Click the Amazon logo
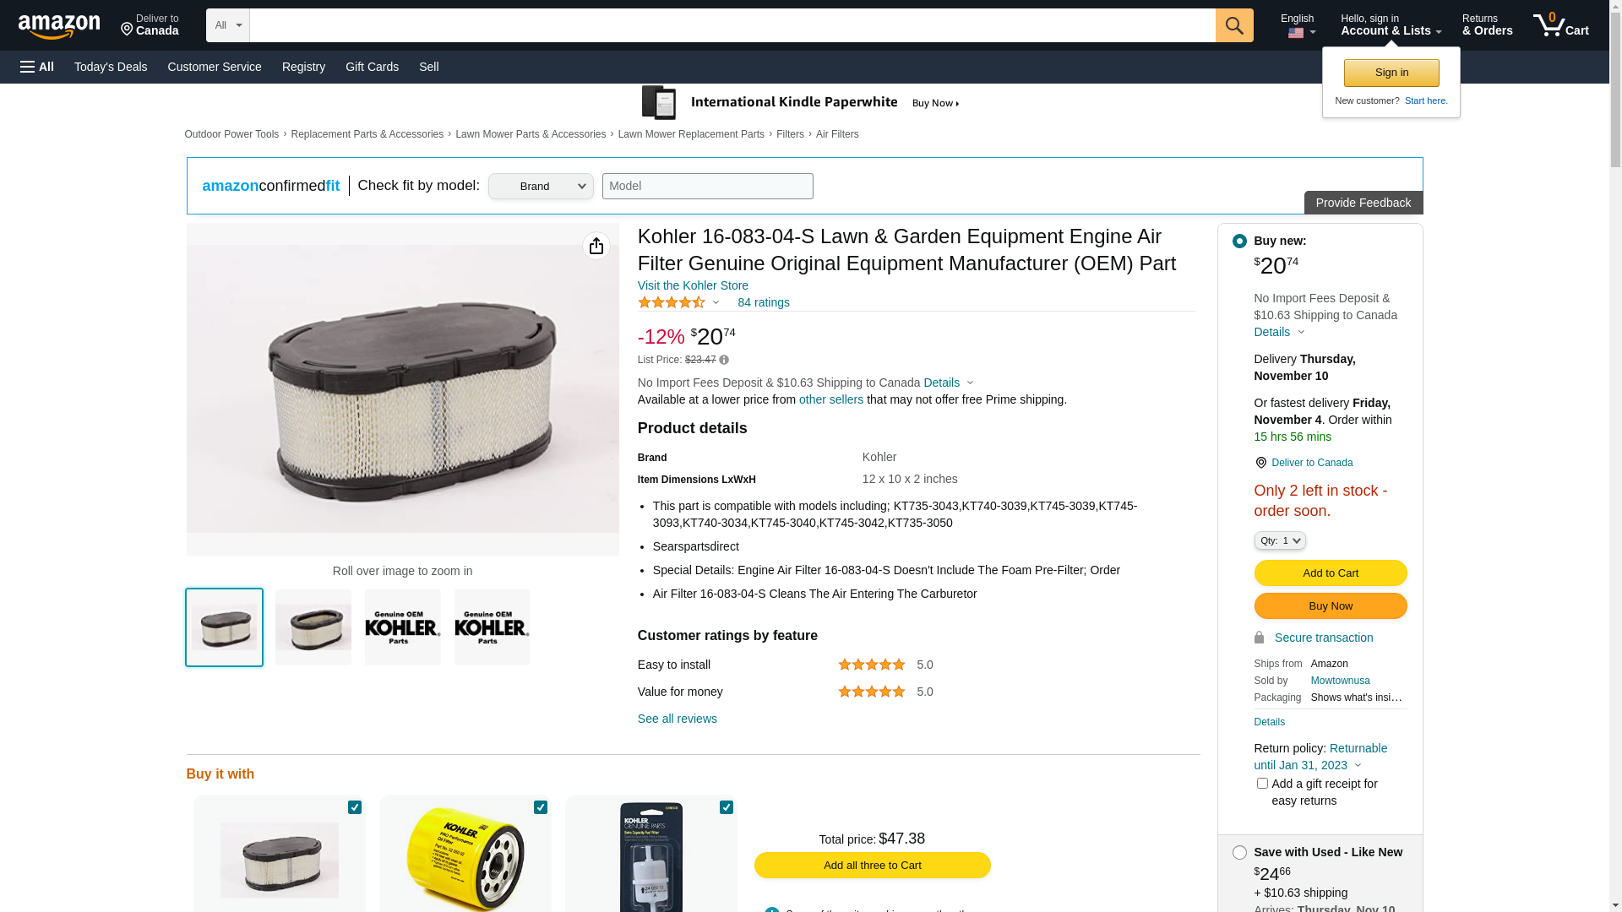This screenshot has width=1622, height=912. coord(59,26)
